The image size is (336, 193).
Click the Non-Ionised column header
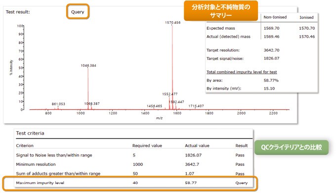[275, 17]
